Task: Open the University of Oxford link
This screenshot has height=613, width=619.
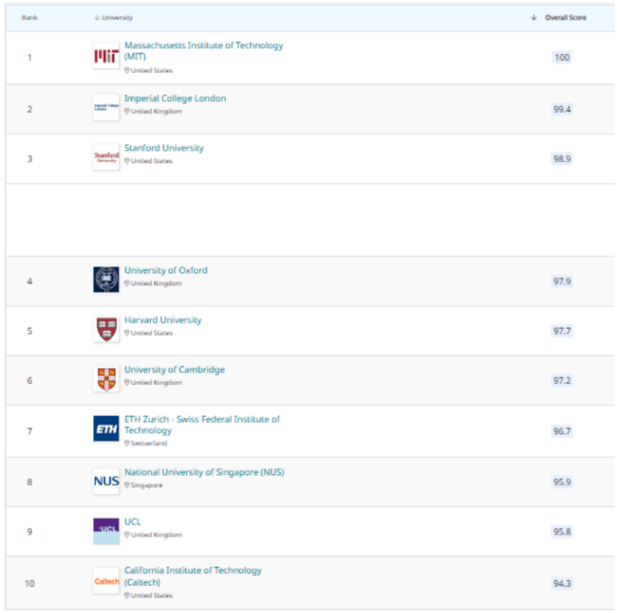Action: coord(165,270)
